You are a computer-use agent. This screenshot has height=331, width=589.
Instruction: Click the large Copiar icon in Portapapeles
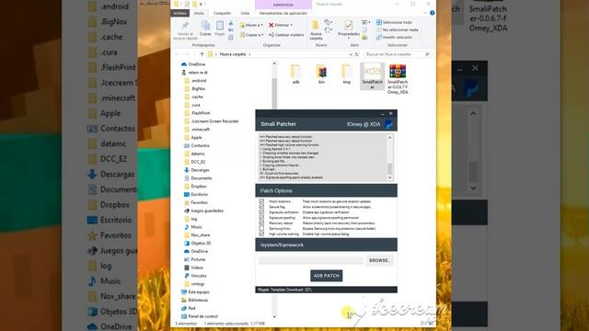click(x=205, y=26)
